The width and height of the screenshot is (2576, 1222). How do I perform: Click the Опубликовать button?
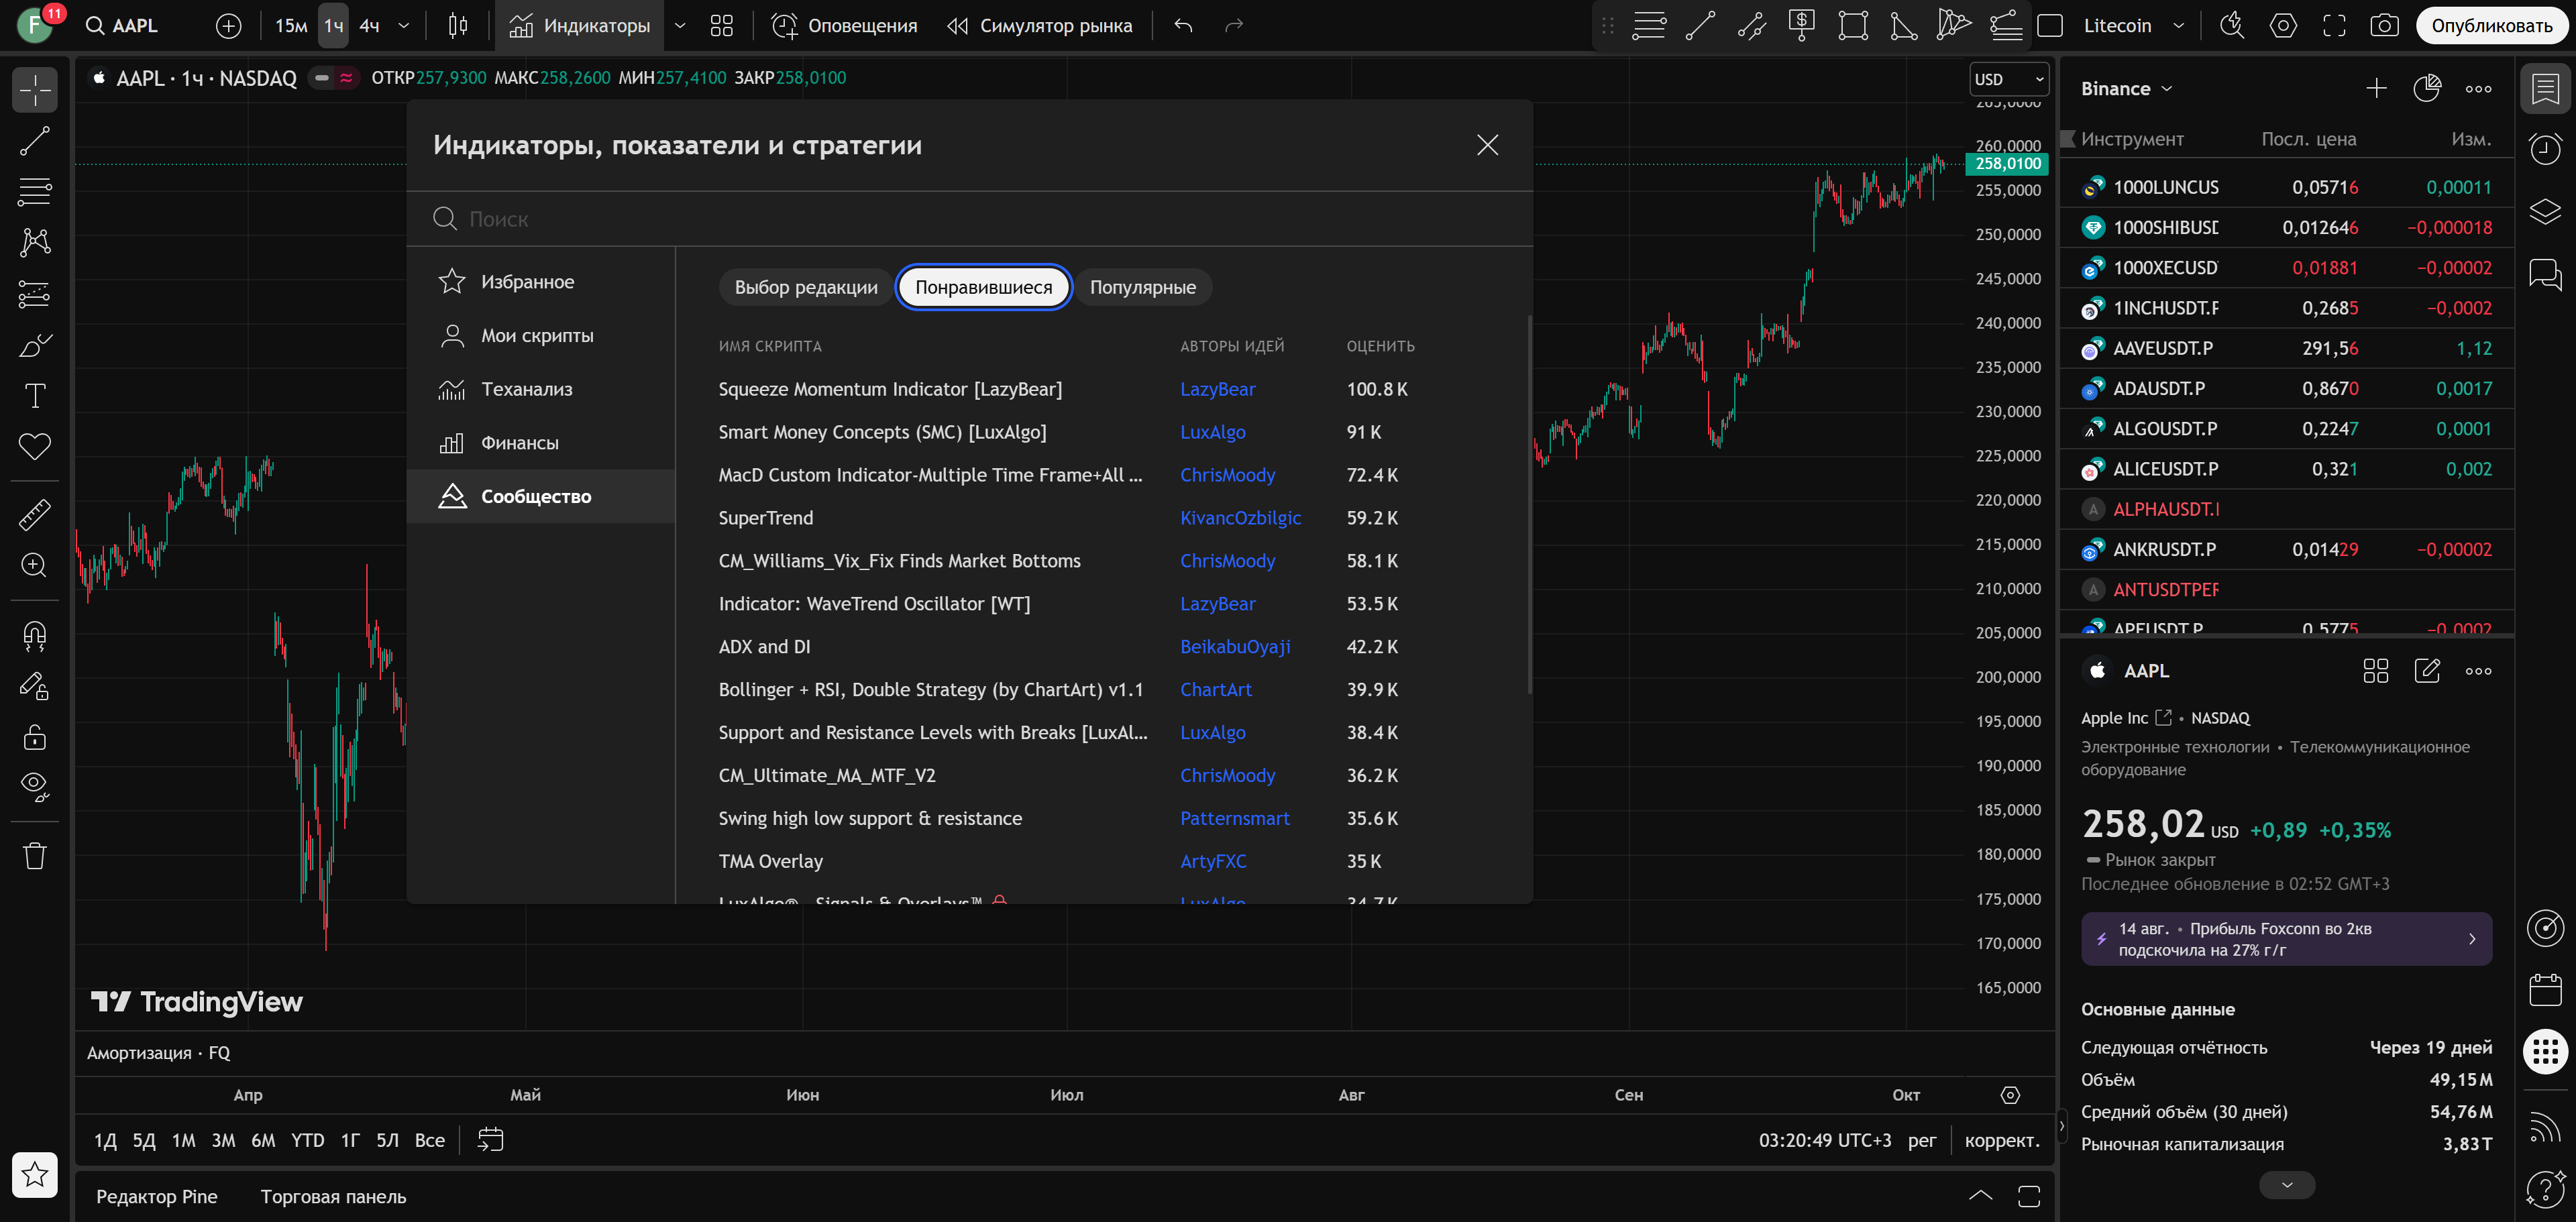tap(2491, 26)
